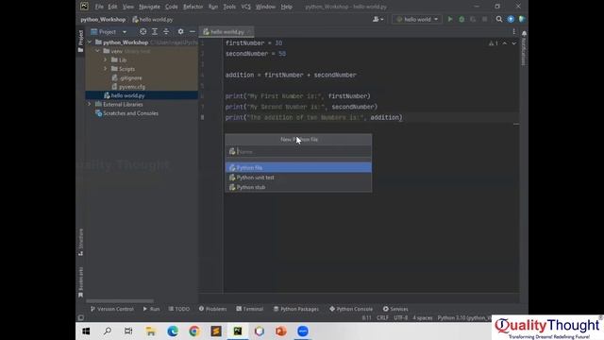604x340 pixels.
Task: Open the Refactor menu
Action: (x=193, y=7)
